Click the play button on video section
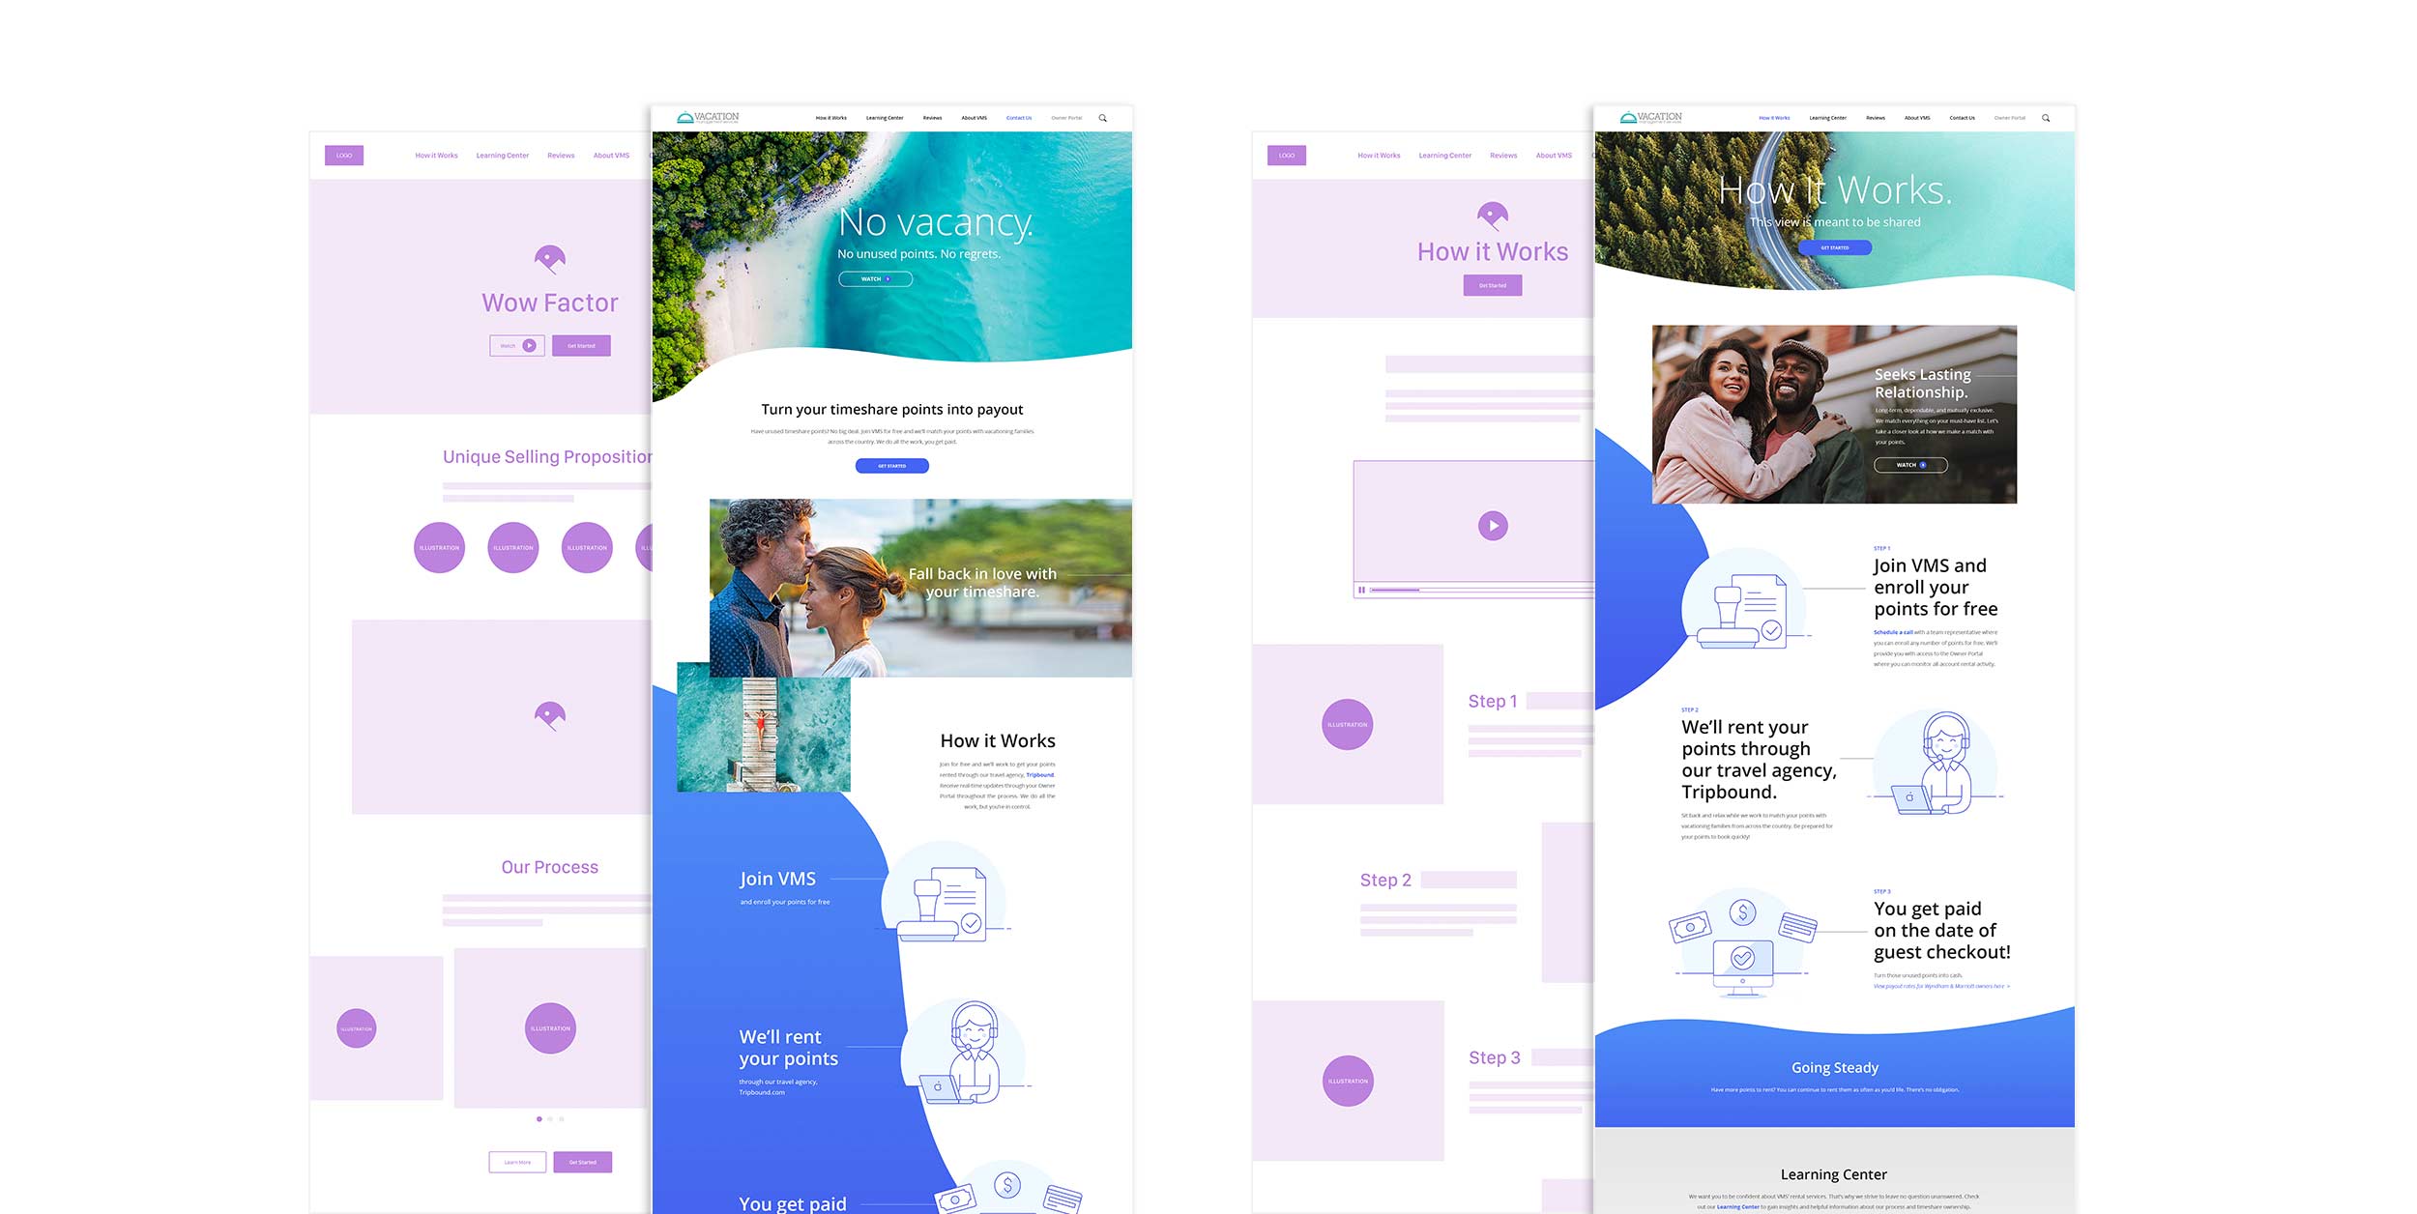The image size is (2417, 1214). pyautogui.click(x=1493, y=525)
